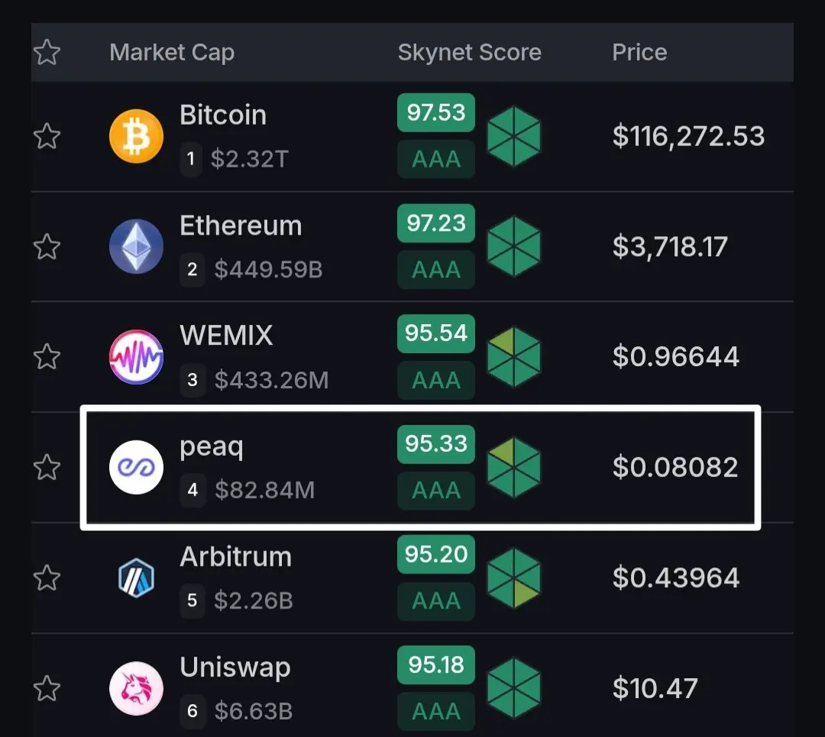825x737 pixels.
Task: Toggle favorite star for WEMIX
Action: click(x=47, y=357)
